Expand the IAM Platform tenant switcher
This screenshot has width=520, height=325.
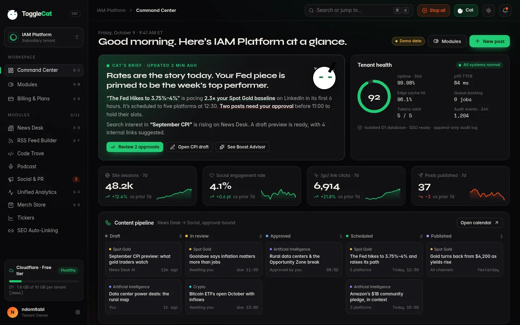pyautogui.click(x=44, y=37)
